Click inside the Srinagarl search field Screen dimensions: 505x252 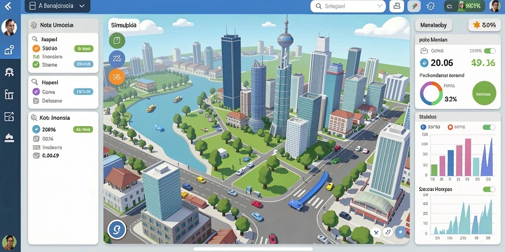[x=344, y=6]
